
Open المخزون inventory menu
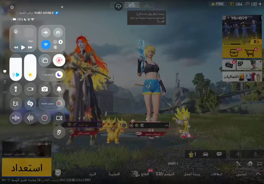tap(241, 174)
